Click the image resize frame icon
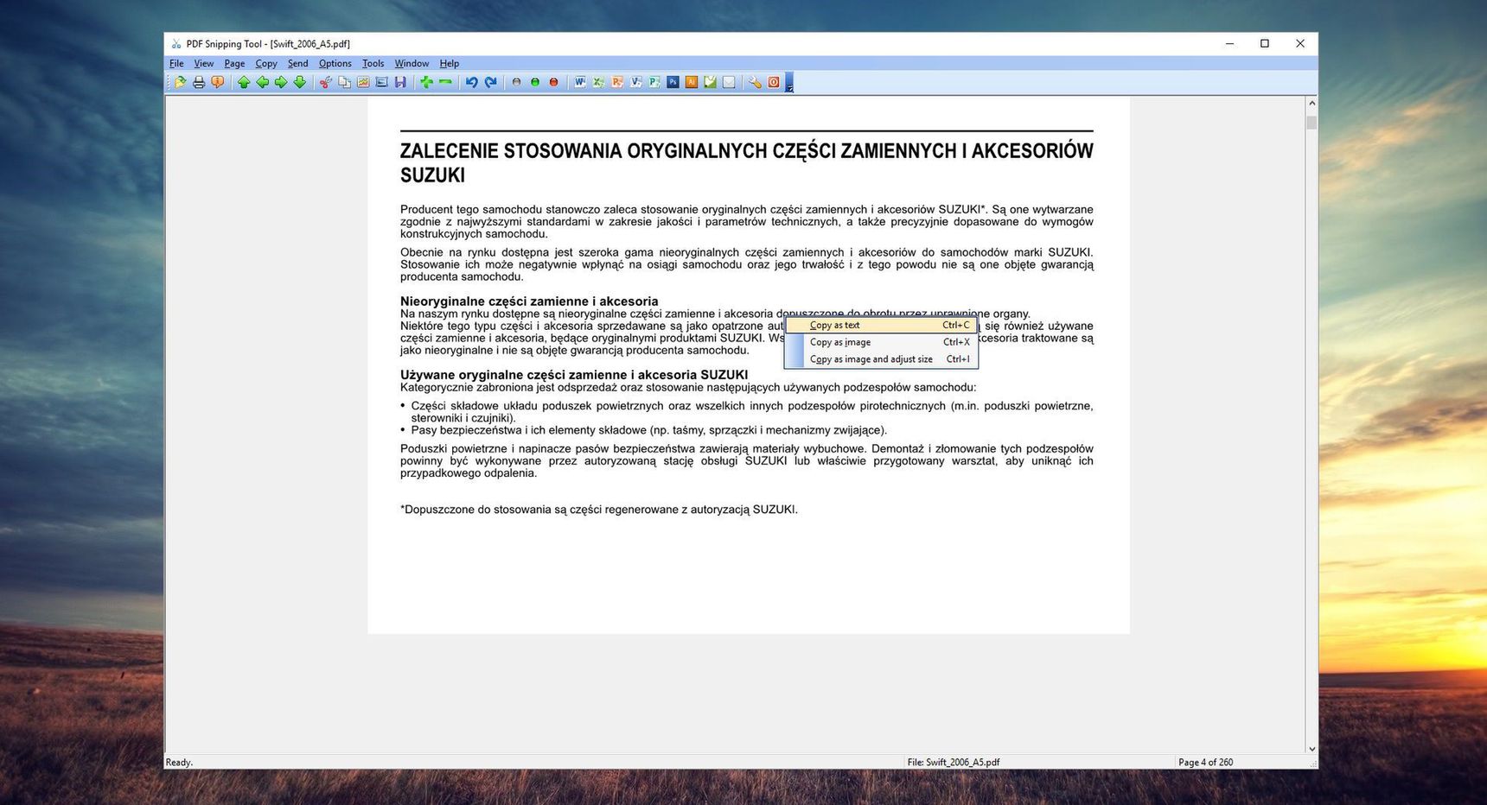This screenshot has height=805, width=1487. (381, 82)
